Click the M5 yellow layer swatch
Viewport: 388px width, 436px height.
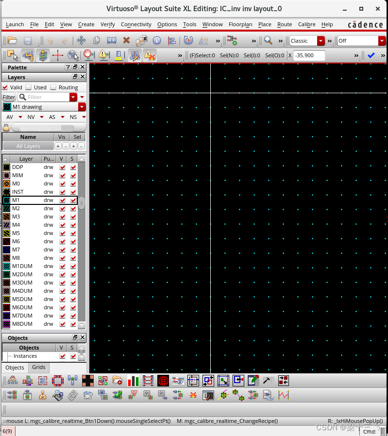[x=7, y=233]
